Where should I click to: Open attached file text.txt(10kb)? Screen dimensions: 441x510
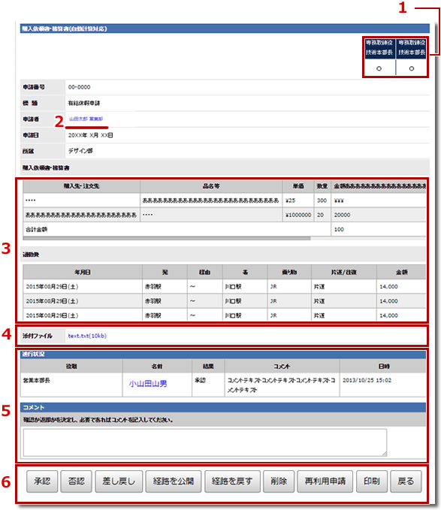click(x=87, y=336)
